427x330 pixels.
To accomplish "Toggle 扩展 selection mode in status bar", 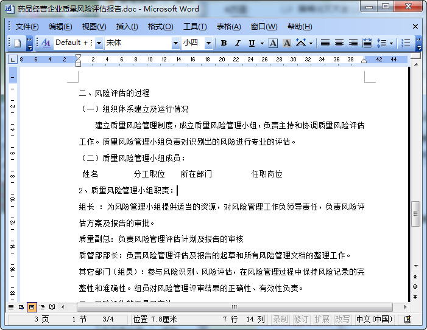I will coord(322,319).
